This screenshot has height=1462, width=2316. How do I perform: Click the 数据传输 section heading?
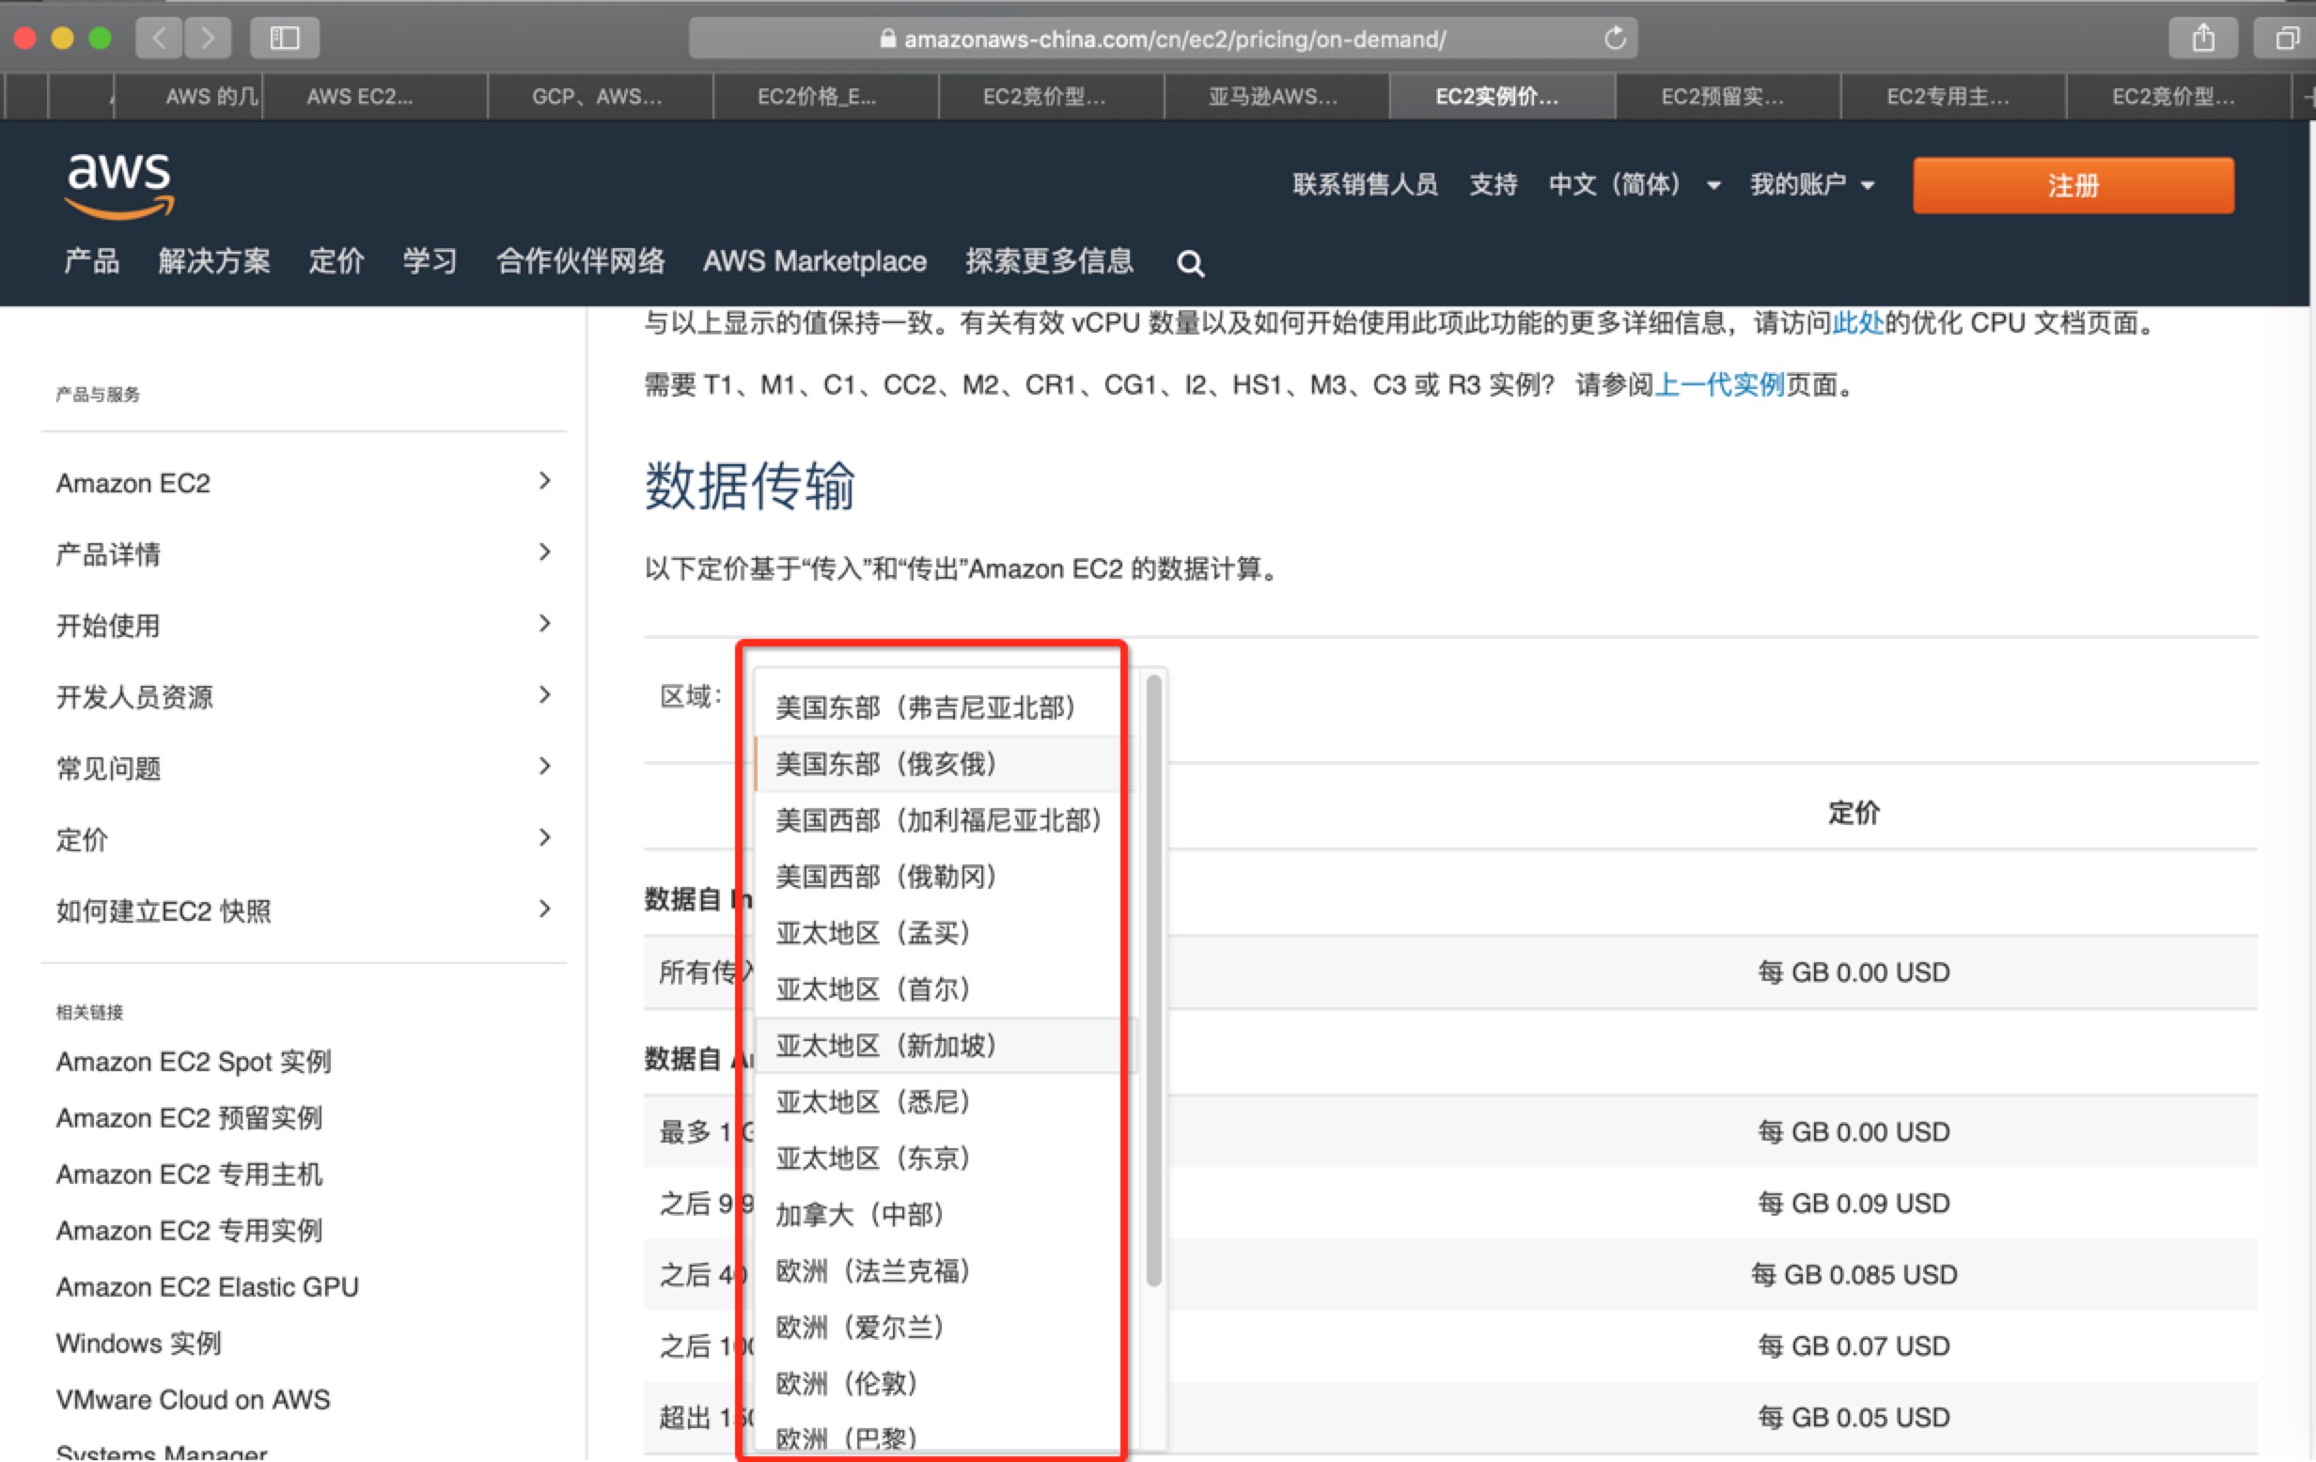[749, 485]
